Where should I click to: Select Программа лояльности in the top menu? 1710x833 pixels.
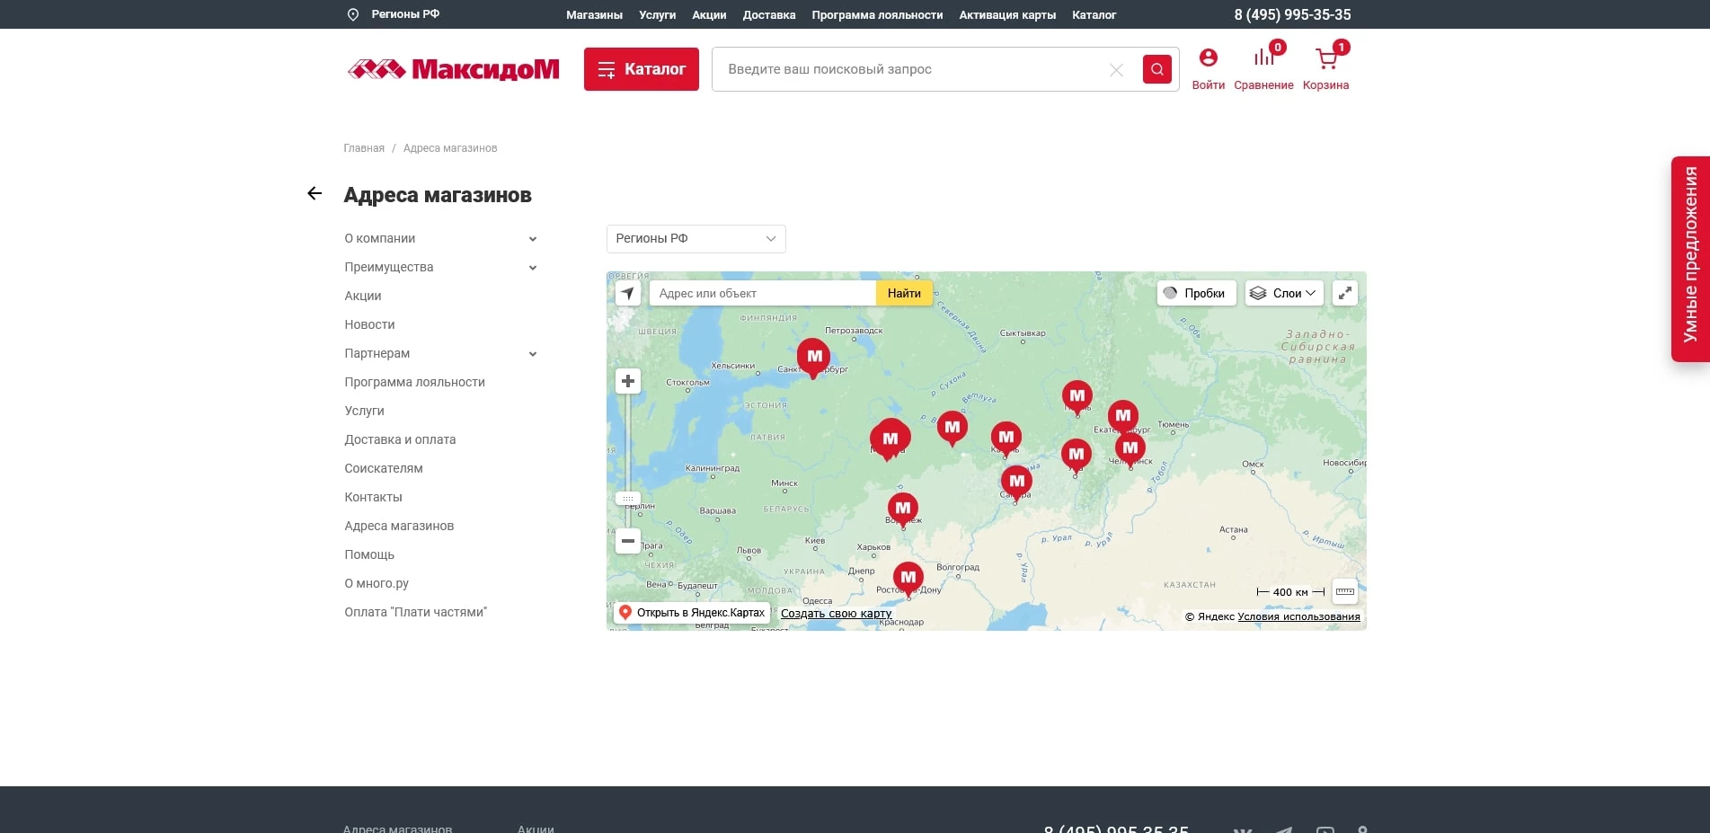(878, 14)
